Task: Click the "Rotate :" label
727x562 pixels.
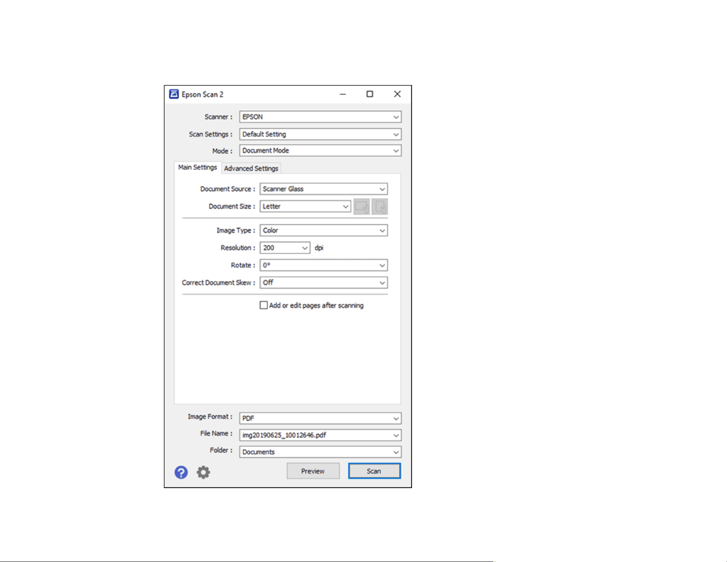Action: pyautogui.click(x=243, y=265)
